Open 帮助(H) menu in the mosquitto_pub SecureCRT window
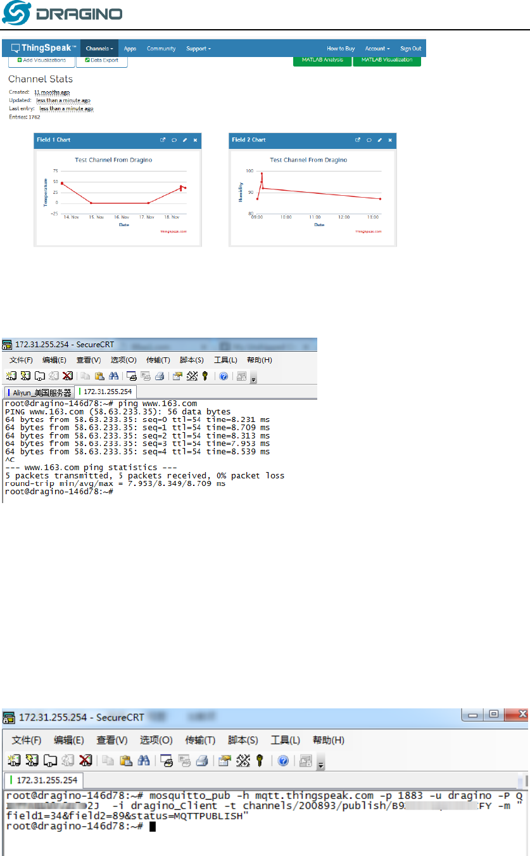Image resolution: width=530 pixels, height=856 pixels. (329, 740)
